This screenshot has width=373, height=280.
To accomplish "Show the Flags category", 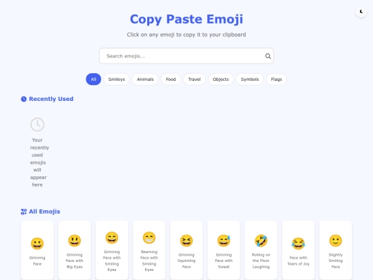I will [276, 80].
